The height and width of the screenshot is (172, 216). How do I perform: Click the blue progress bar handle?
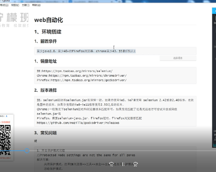coord(27,151)
